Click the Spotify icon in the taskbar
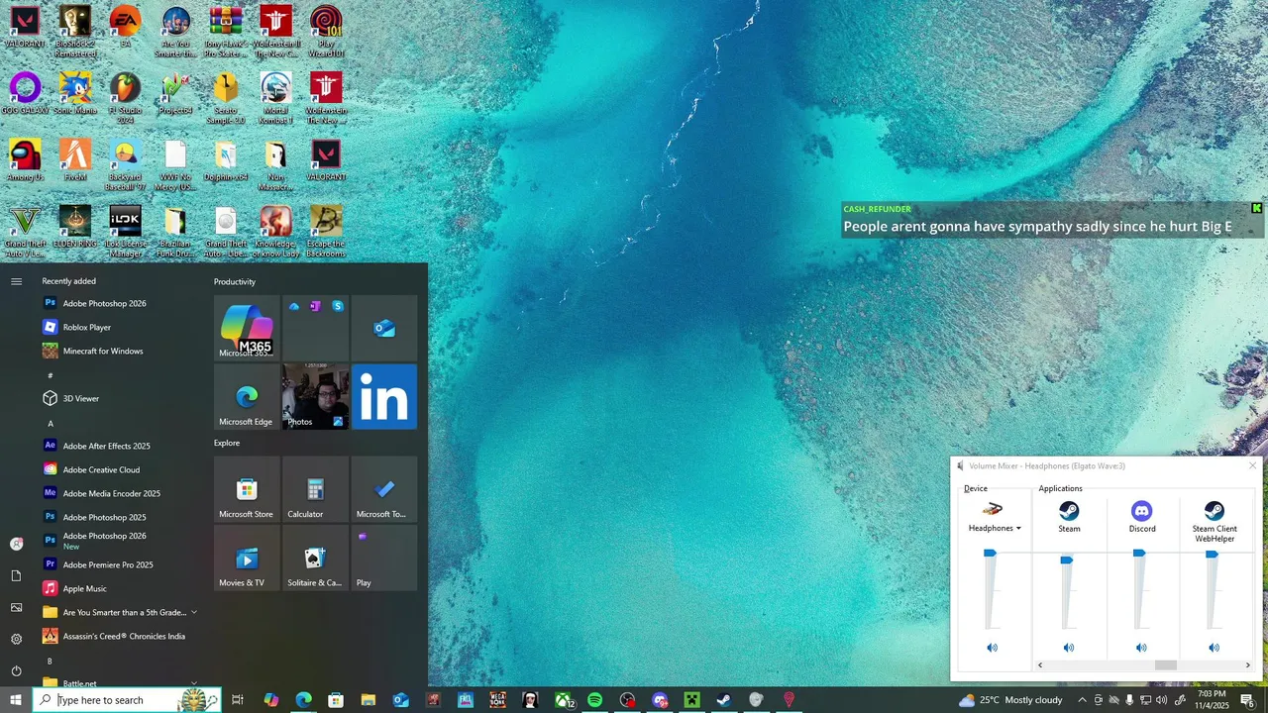This screenshot has height=713, width=1268. 594,700
